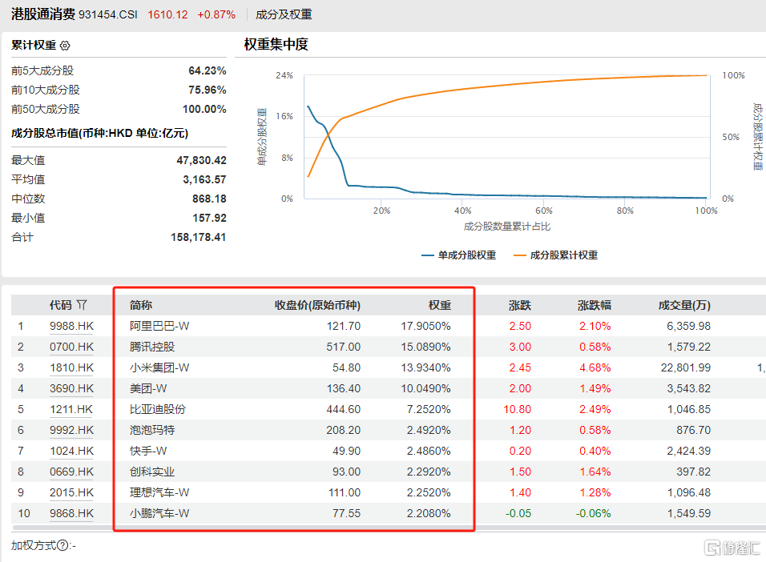Open stock code 1810.HK link
This screenshot has width=766, height=562.
[x=71, y=367]
